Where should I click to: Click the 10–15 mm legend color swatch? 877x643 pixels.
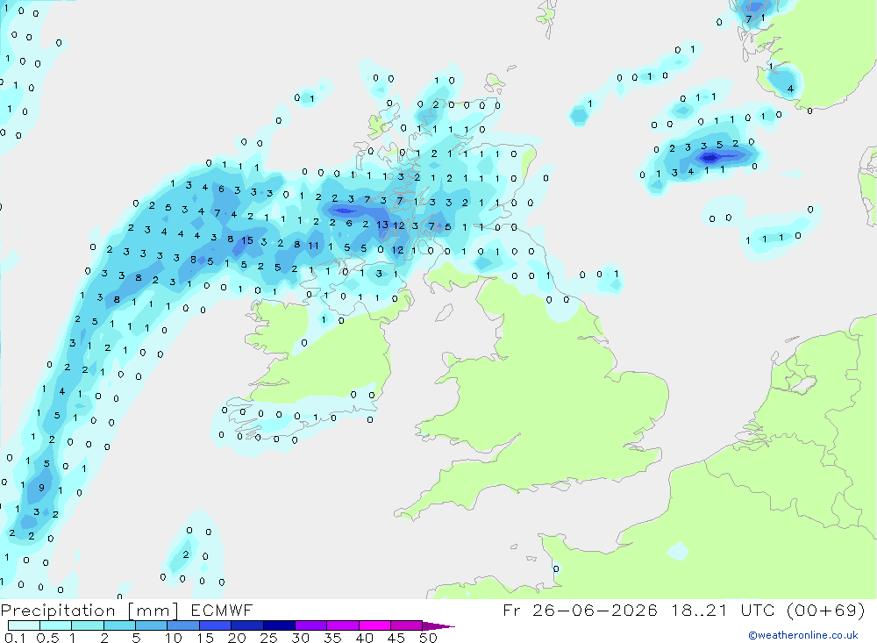pos(183,625)
